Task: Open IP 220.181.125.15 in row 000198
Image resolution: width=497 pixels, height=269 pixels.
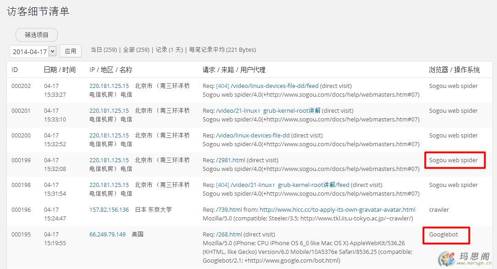Action: (109, 185)
